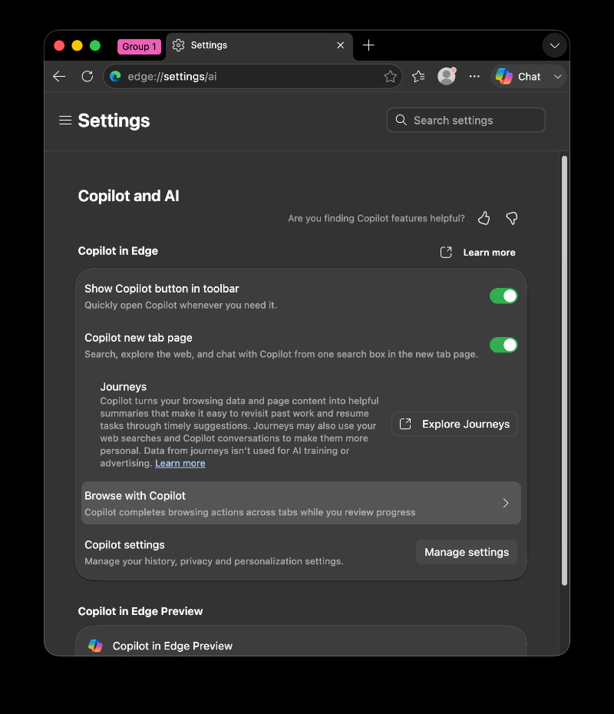Toggle Copilot new tab page switch
The height and width of the screenshot is (714, 614).
click(x=503, y=345)
